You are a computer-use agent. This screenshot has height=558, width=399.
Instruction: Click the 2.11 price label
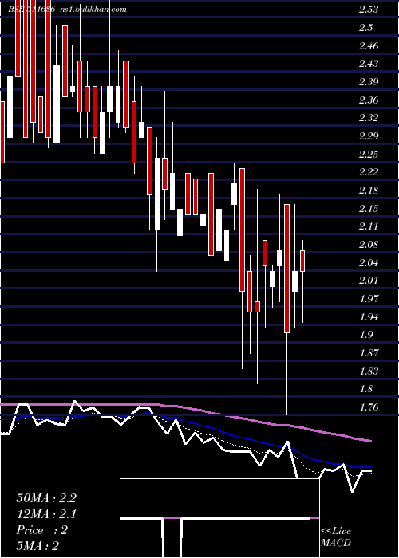coord(369,226)
